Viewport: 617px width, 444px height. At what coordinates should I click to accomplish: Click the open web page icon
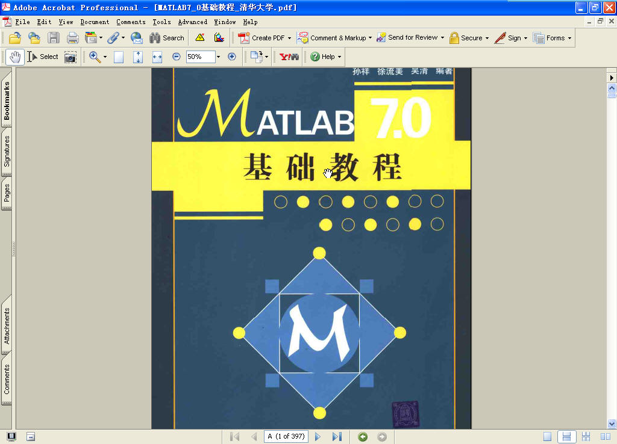tap(34, 38)
